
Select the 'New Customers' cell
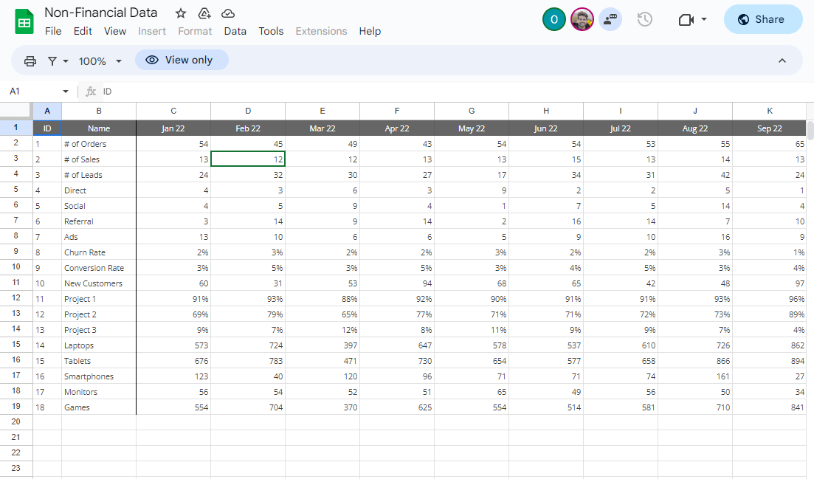[x=99, y=283]
